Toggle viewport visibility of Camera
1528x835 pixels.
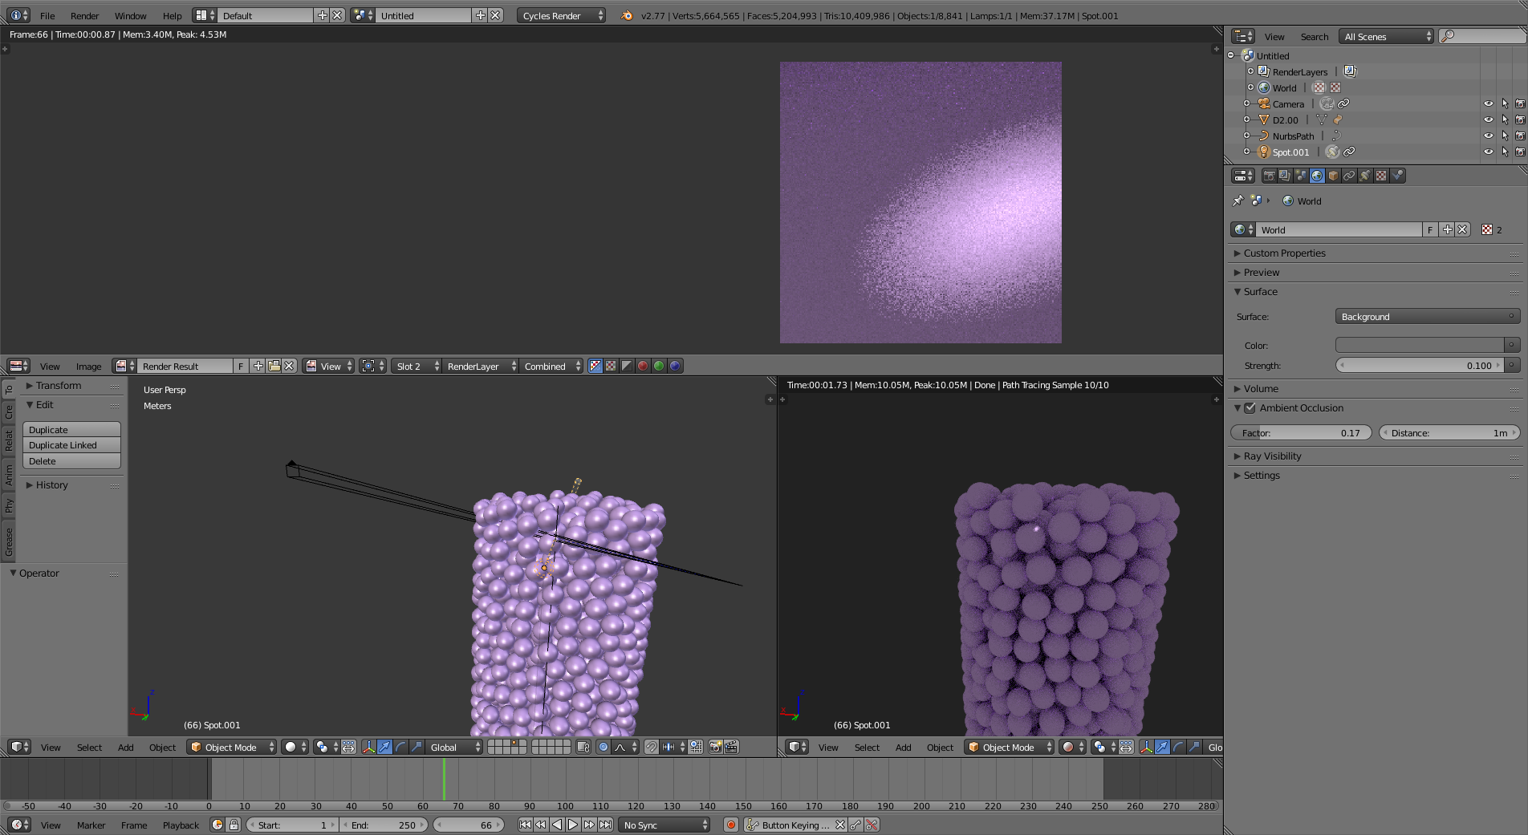(x=1488, y=103)
